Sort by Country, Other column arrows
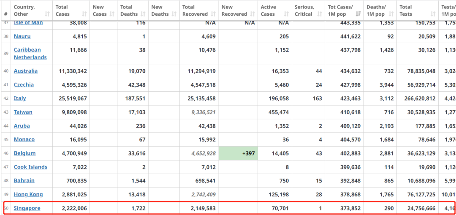Image resolution: width=456 pixels, height=215 pixels. (x=47, y=14)
